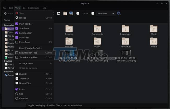Select the Compact view radio option
The width and height of the screenshot is (170, 109).
(17, 98)
